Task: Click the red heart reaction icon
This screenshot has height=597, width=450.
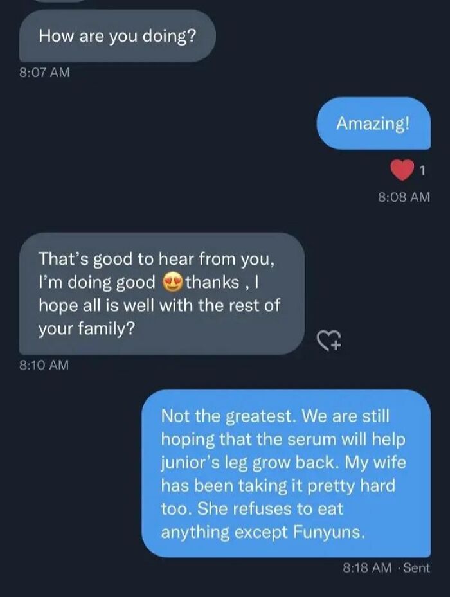Action: tap(402, 170)
